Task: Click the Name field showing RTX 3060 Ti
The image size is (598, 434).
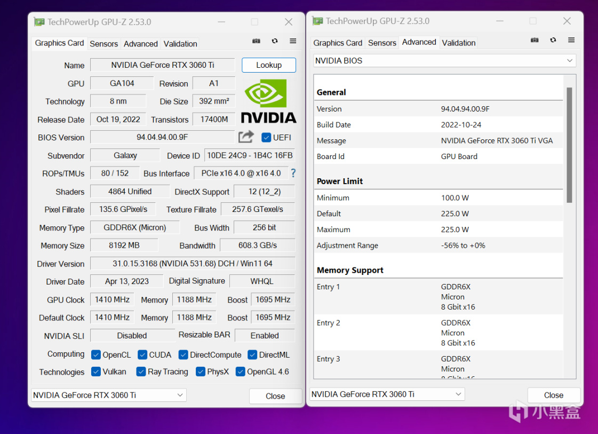Action: (x=163, y=65)
